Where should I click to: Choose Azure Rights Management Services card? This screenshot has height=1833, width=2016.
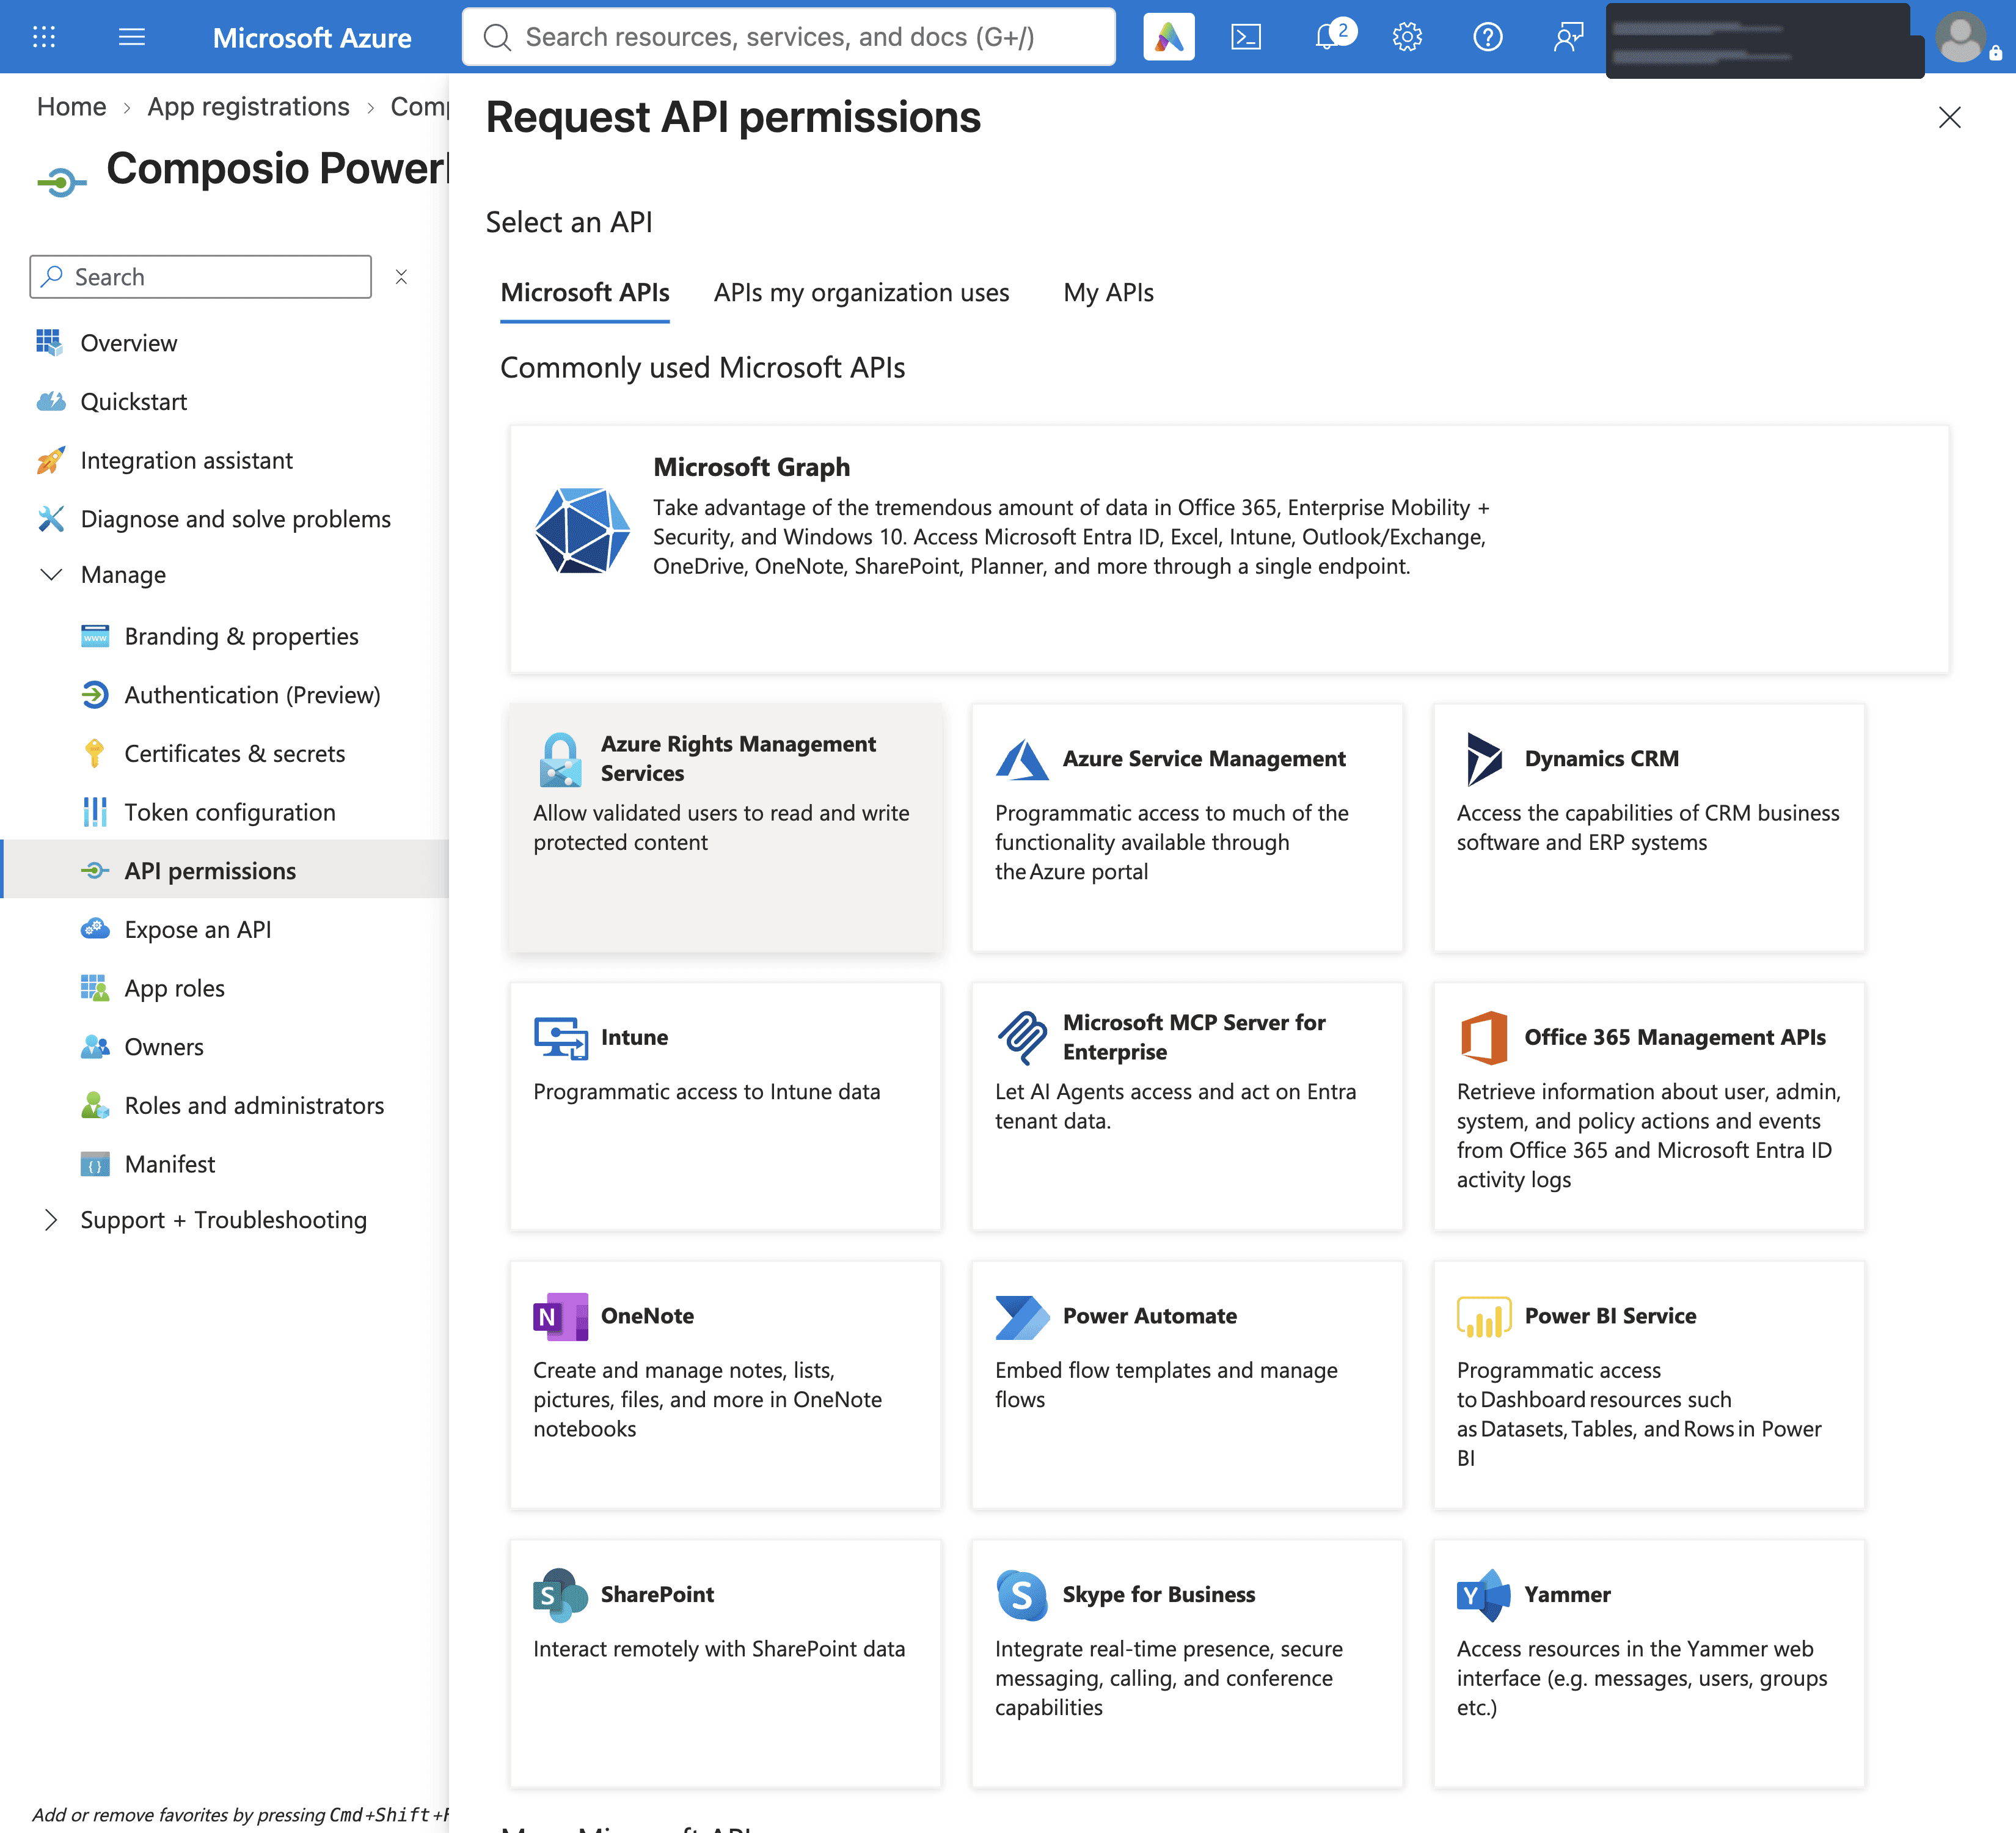click(725, 828)
